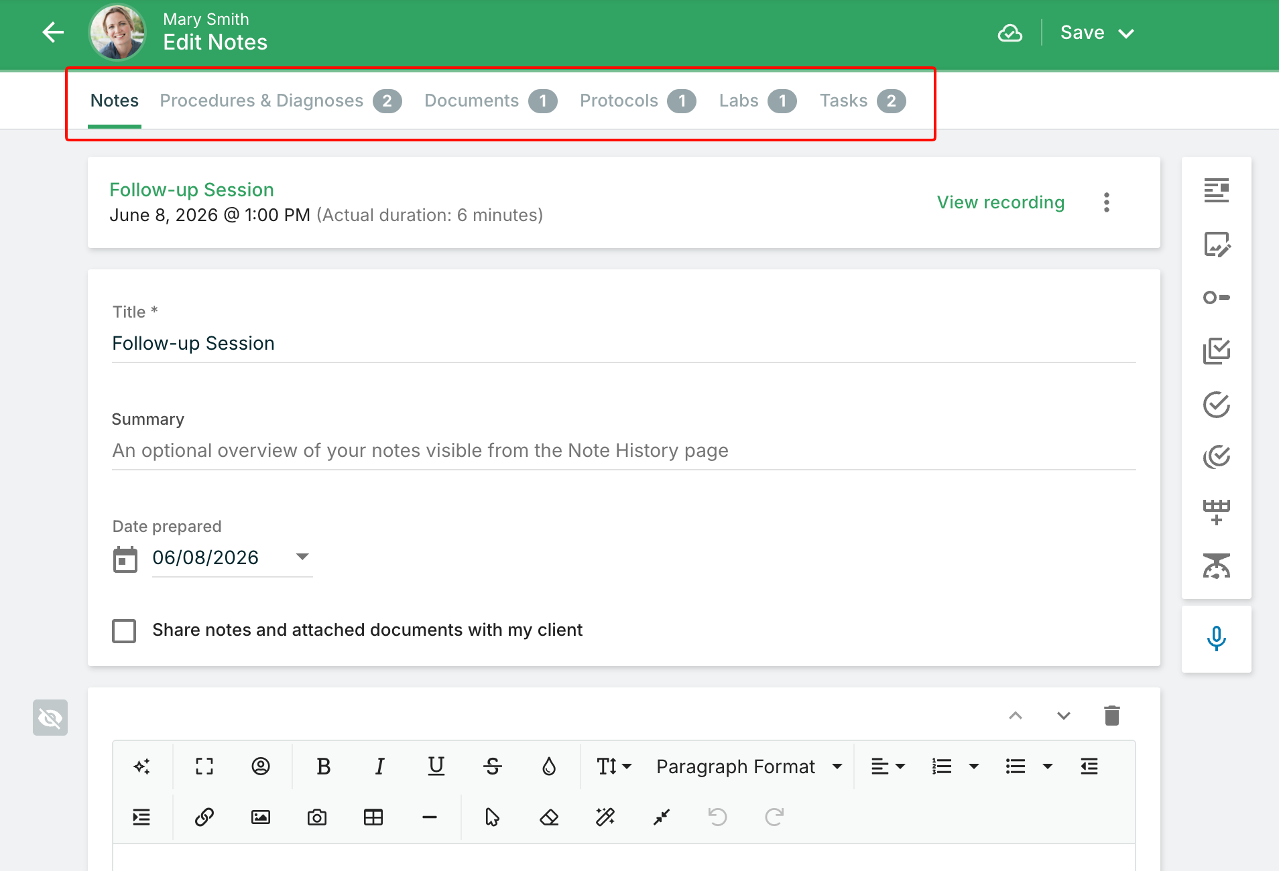Toggle fullscreen editor mode
Image resolution: width=1279 pixels, height=871 pixels.
pyautogui.click(x=204, y=766)
